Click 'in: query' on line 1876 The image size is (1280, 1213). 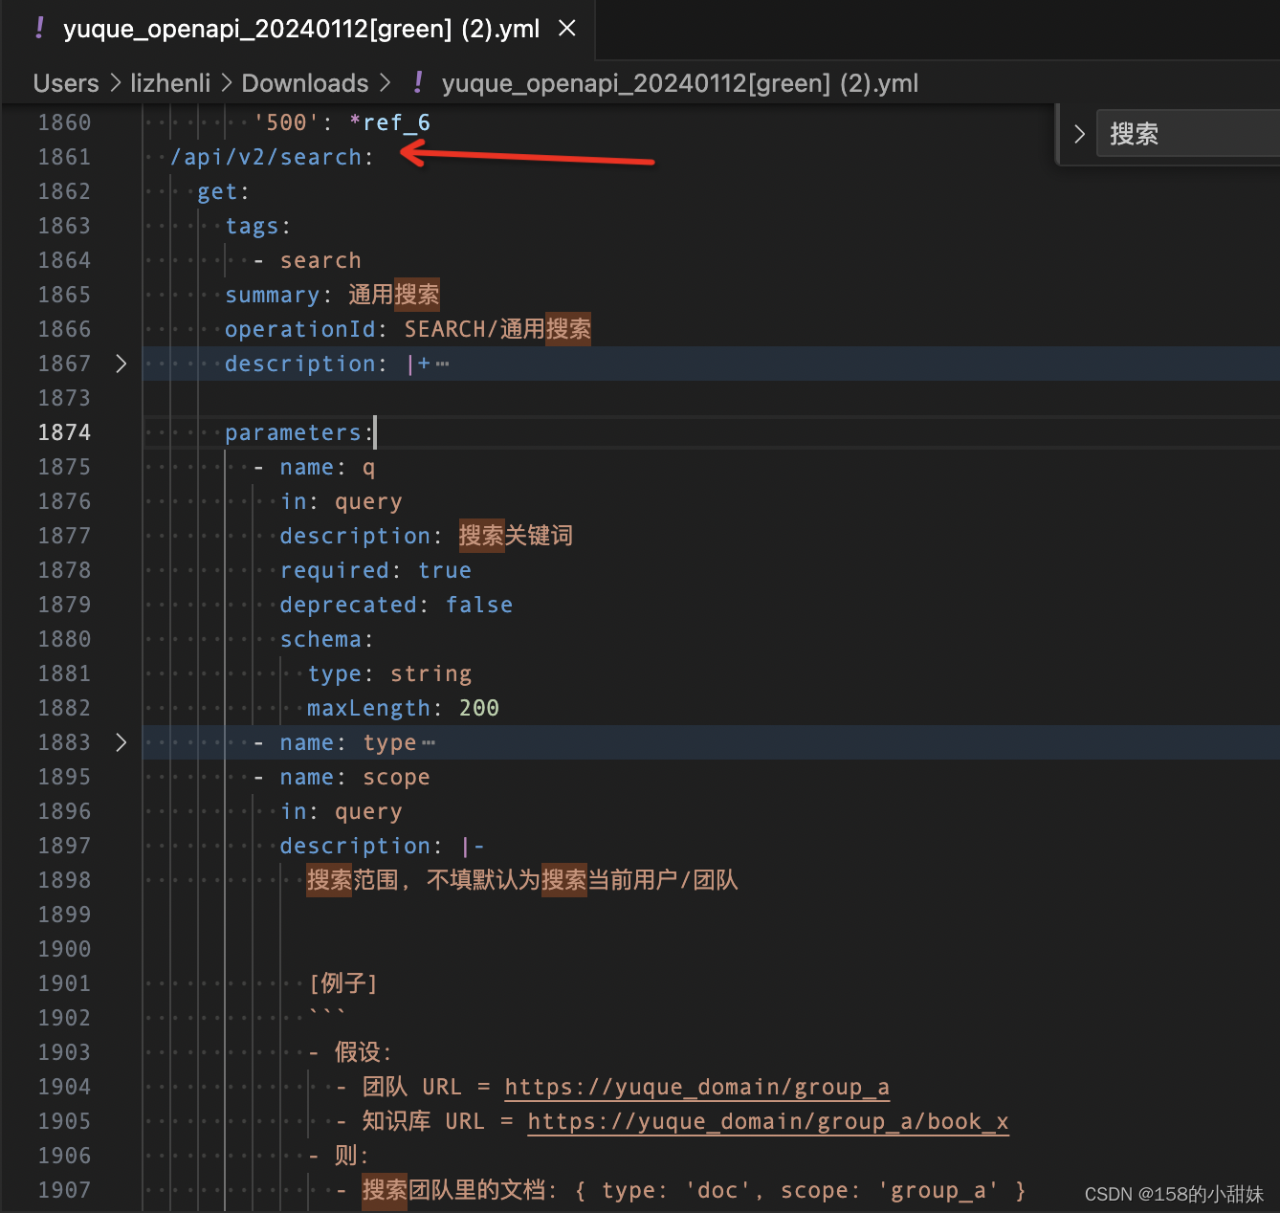[x=342, y=501]
